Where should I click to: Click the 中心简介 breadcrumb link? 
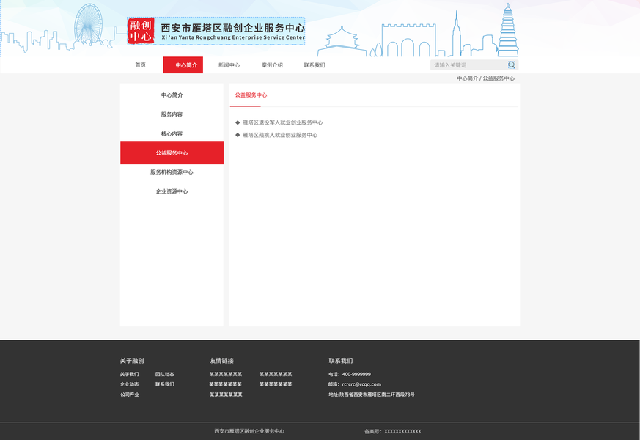467,78
